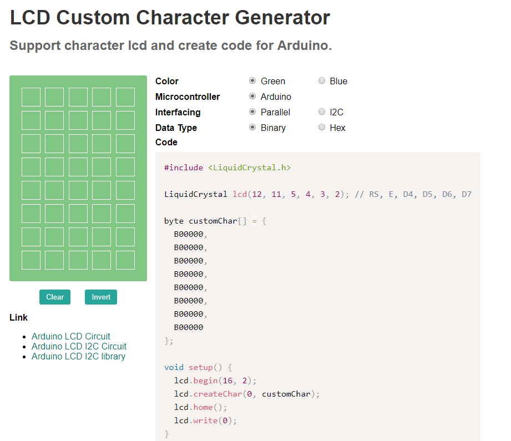Open the Arduino LCD I2C library link
Viewport: 511px width, 441px height.
tap(78, 356)
